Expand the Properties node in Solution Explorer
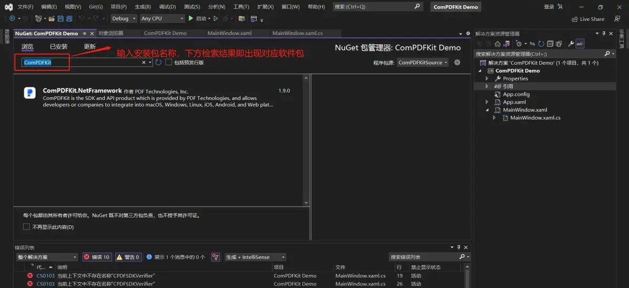Viewport: 629px width, 288px height. click(487, 78)
